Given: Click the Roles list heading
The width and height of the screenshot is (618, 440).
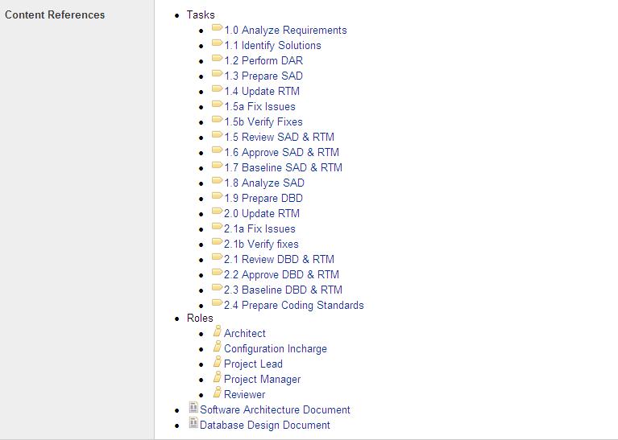Looking at the screenshot, I should 200,318.
